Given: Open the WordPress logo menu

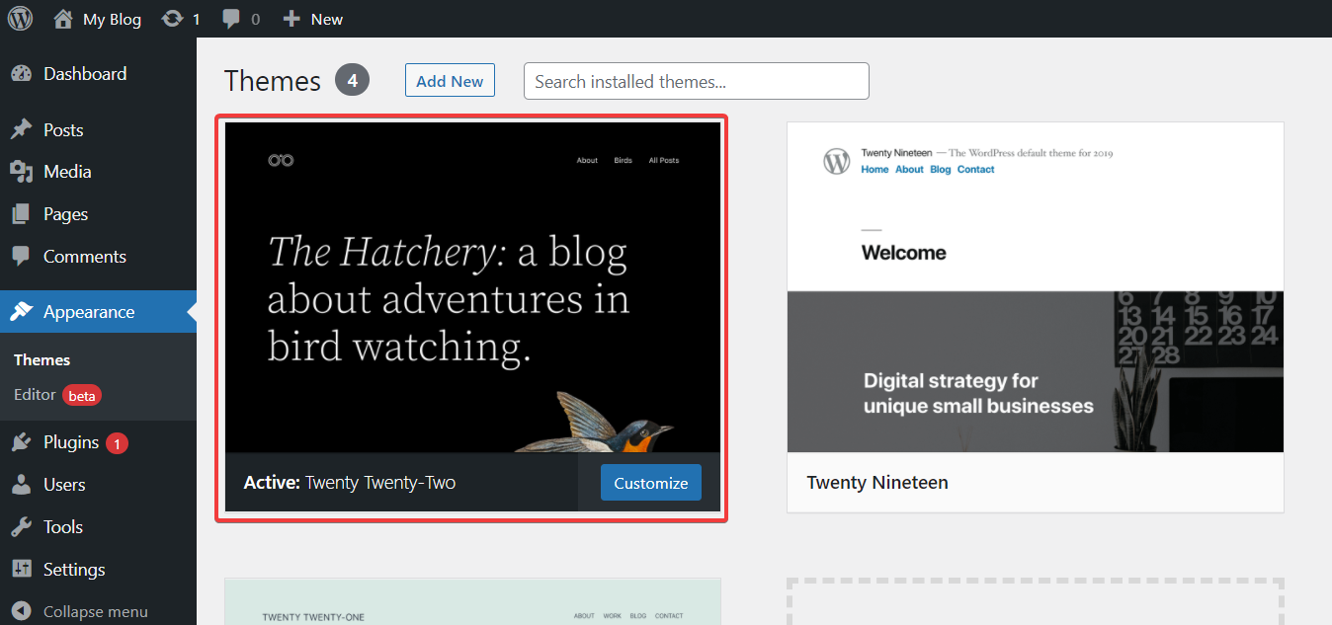Looking at the screenshot, I should [20, 19].
